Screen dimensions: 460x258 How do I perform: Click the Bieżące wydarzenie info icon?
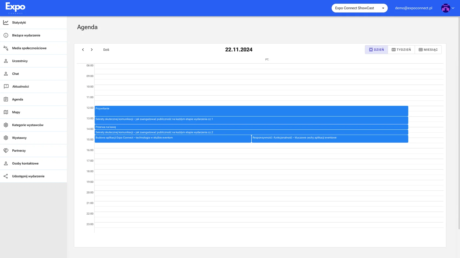6,35
